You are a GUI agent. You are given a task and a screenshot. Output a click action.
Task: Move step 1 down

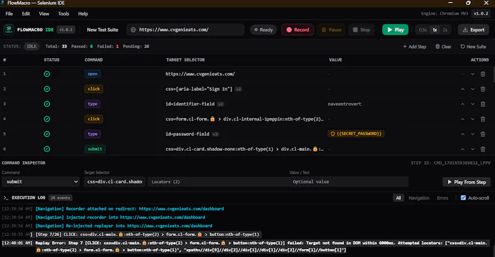point(473,74)
